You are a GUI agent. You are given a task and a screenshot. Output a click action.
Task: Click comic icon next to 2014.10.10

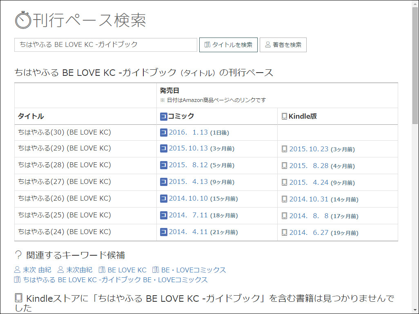tap(164, 199)
